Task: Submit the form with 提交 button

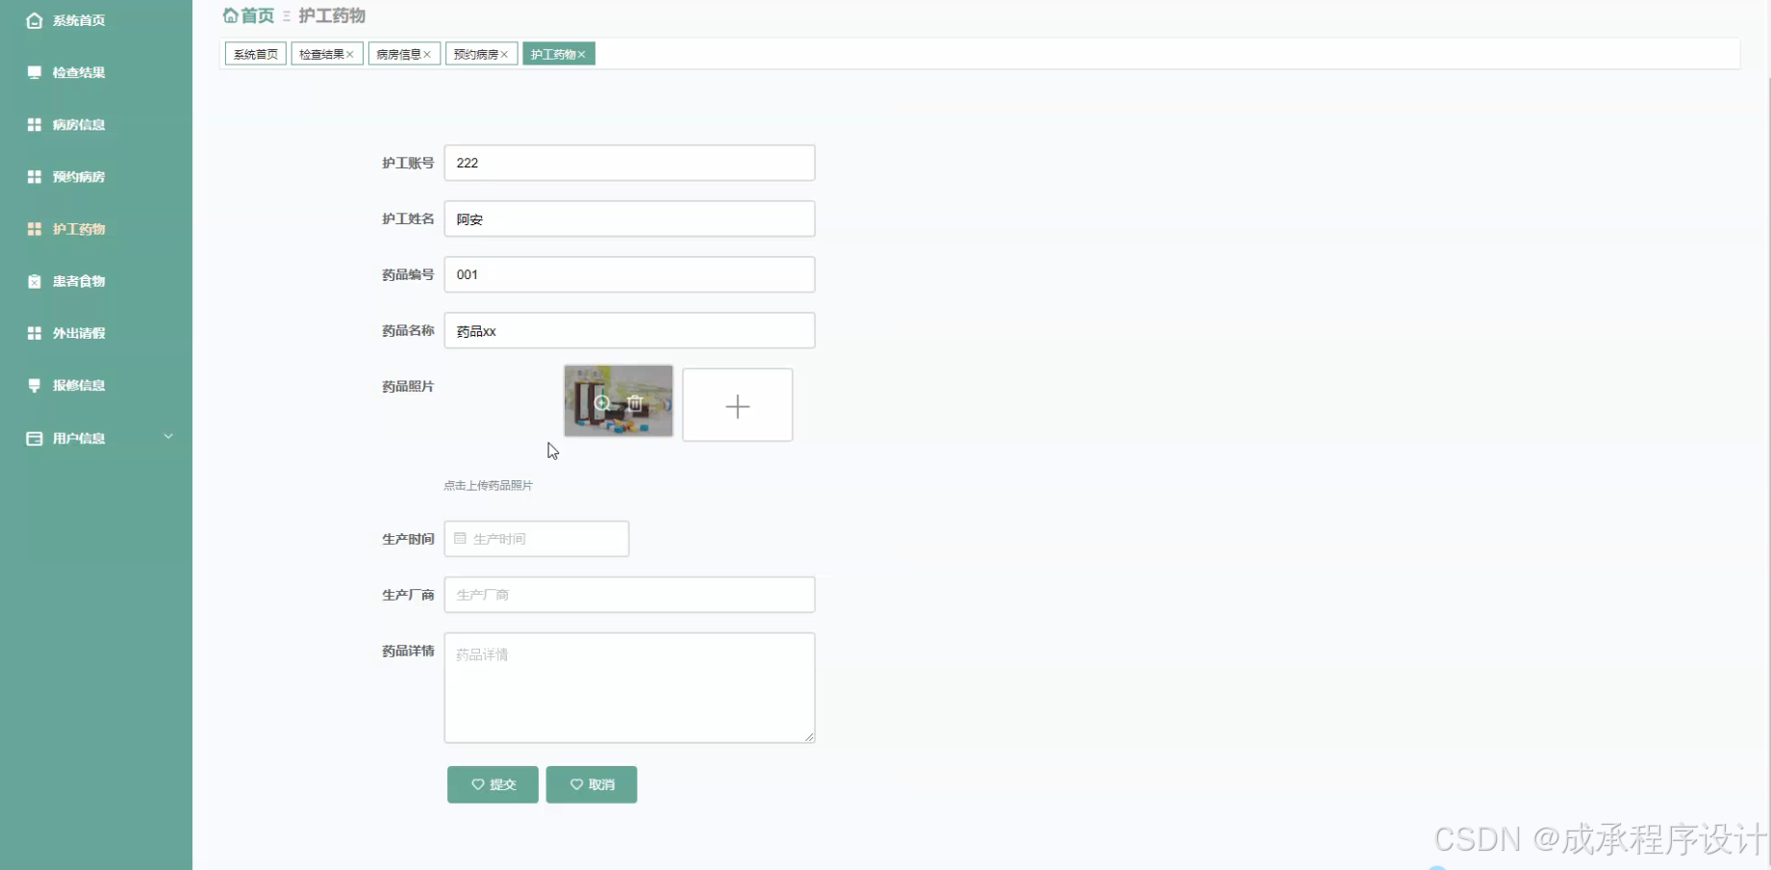Action: pos(493,784)
